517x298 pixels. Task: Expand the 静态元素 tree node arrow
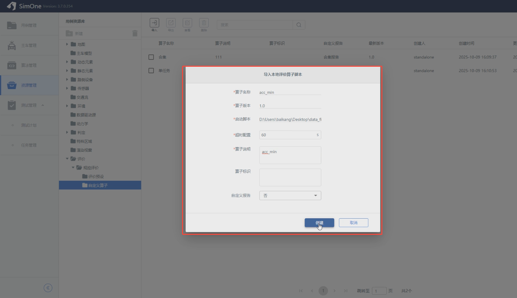67,71
